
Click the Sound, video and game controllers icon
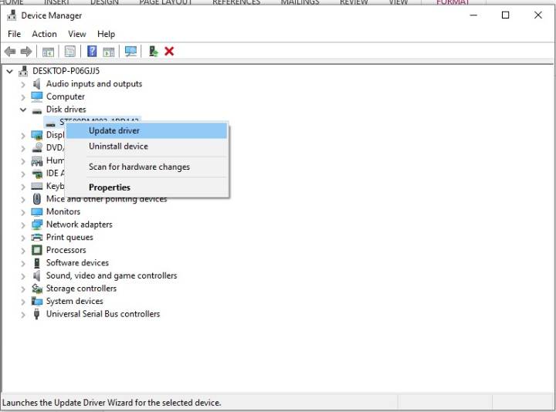[36, 275]
